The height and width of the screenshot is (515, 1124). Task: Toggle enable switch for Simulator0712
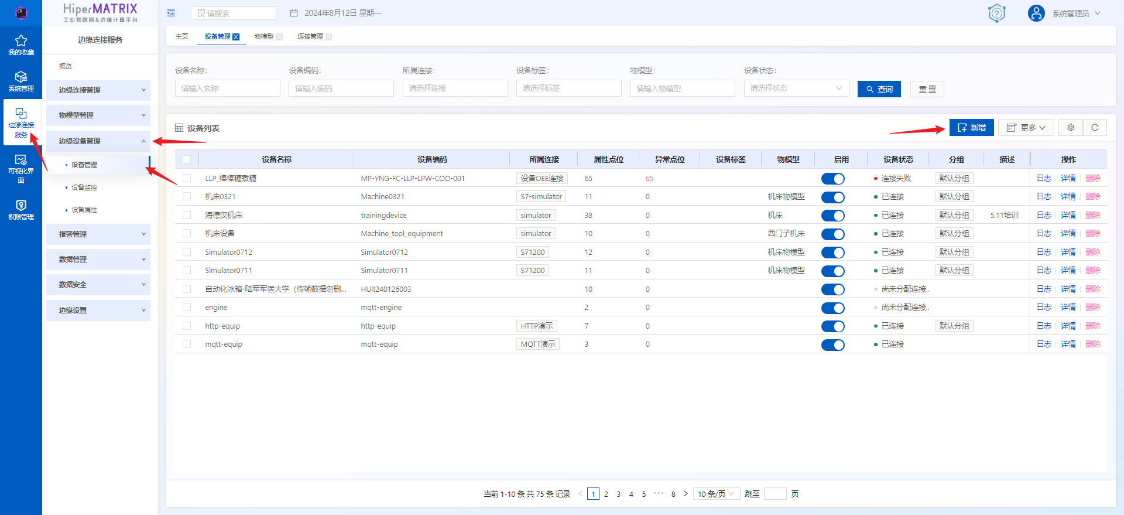point(832,253)
